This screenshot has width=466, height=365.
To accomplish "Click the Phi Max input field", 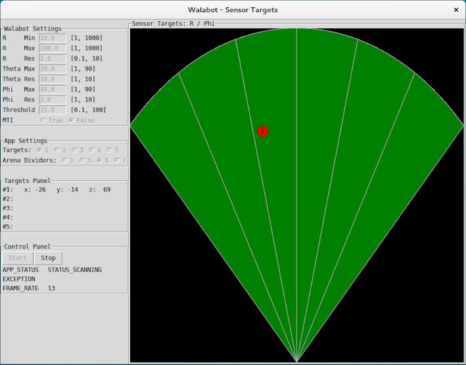I will (x=53, y=89).
